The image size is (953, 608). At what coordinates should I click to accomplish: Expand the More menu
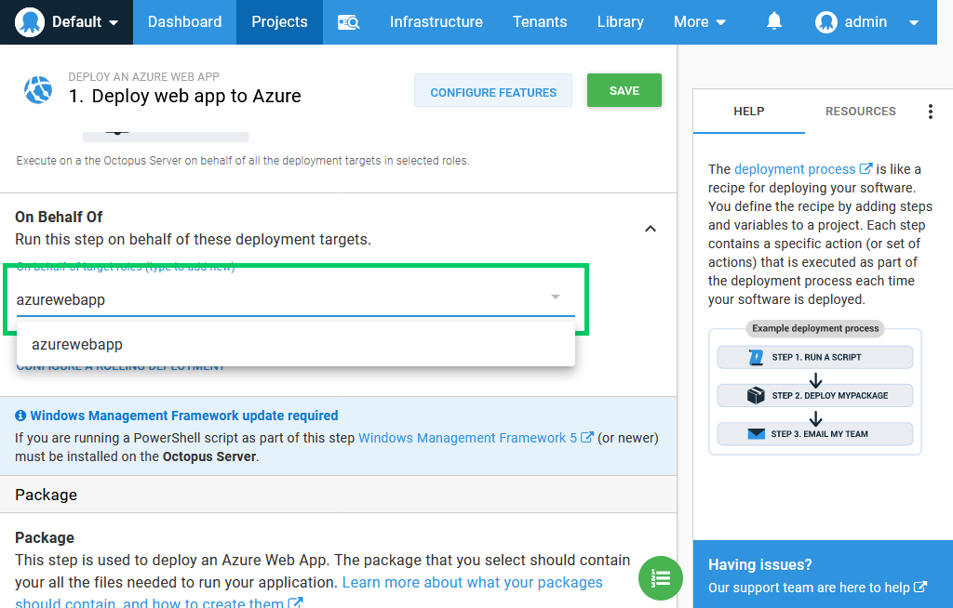click(x=700, y=22)
